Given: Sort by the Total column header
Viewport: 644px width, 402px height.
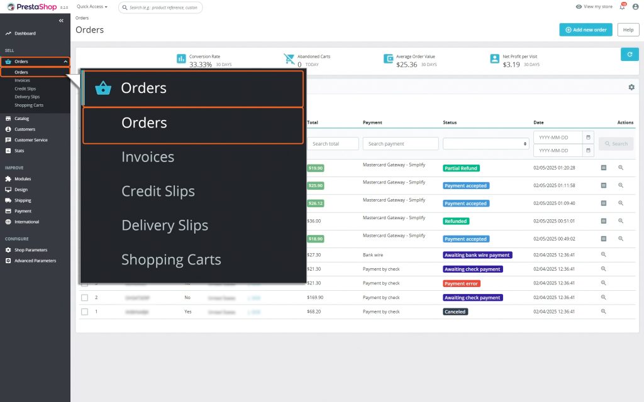Looking at the screenshot, I should (313, 122).
